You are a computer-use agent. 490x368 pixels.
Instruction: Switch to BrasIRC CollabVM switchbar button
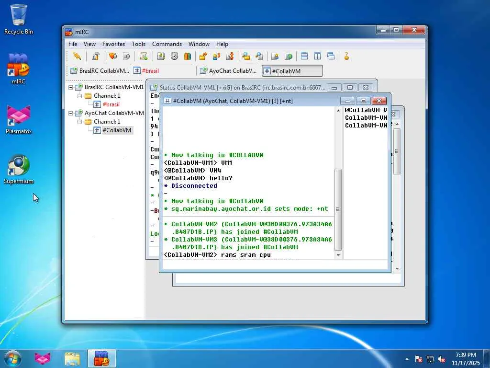[100, 71]
